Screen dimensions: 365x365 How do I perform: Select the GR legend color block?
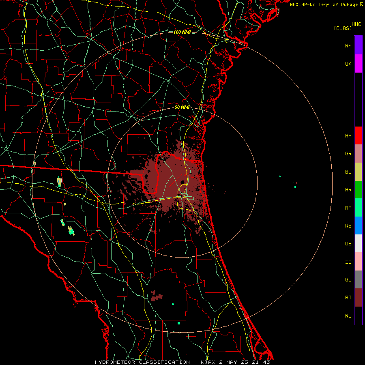coord(358,154)
